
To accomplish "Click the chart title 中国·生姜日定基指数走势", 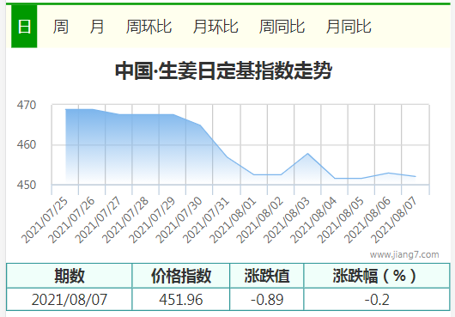I will coord(223,70).
